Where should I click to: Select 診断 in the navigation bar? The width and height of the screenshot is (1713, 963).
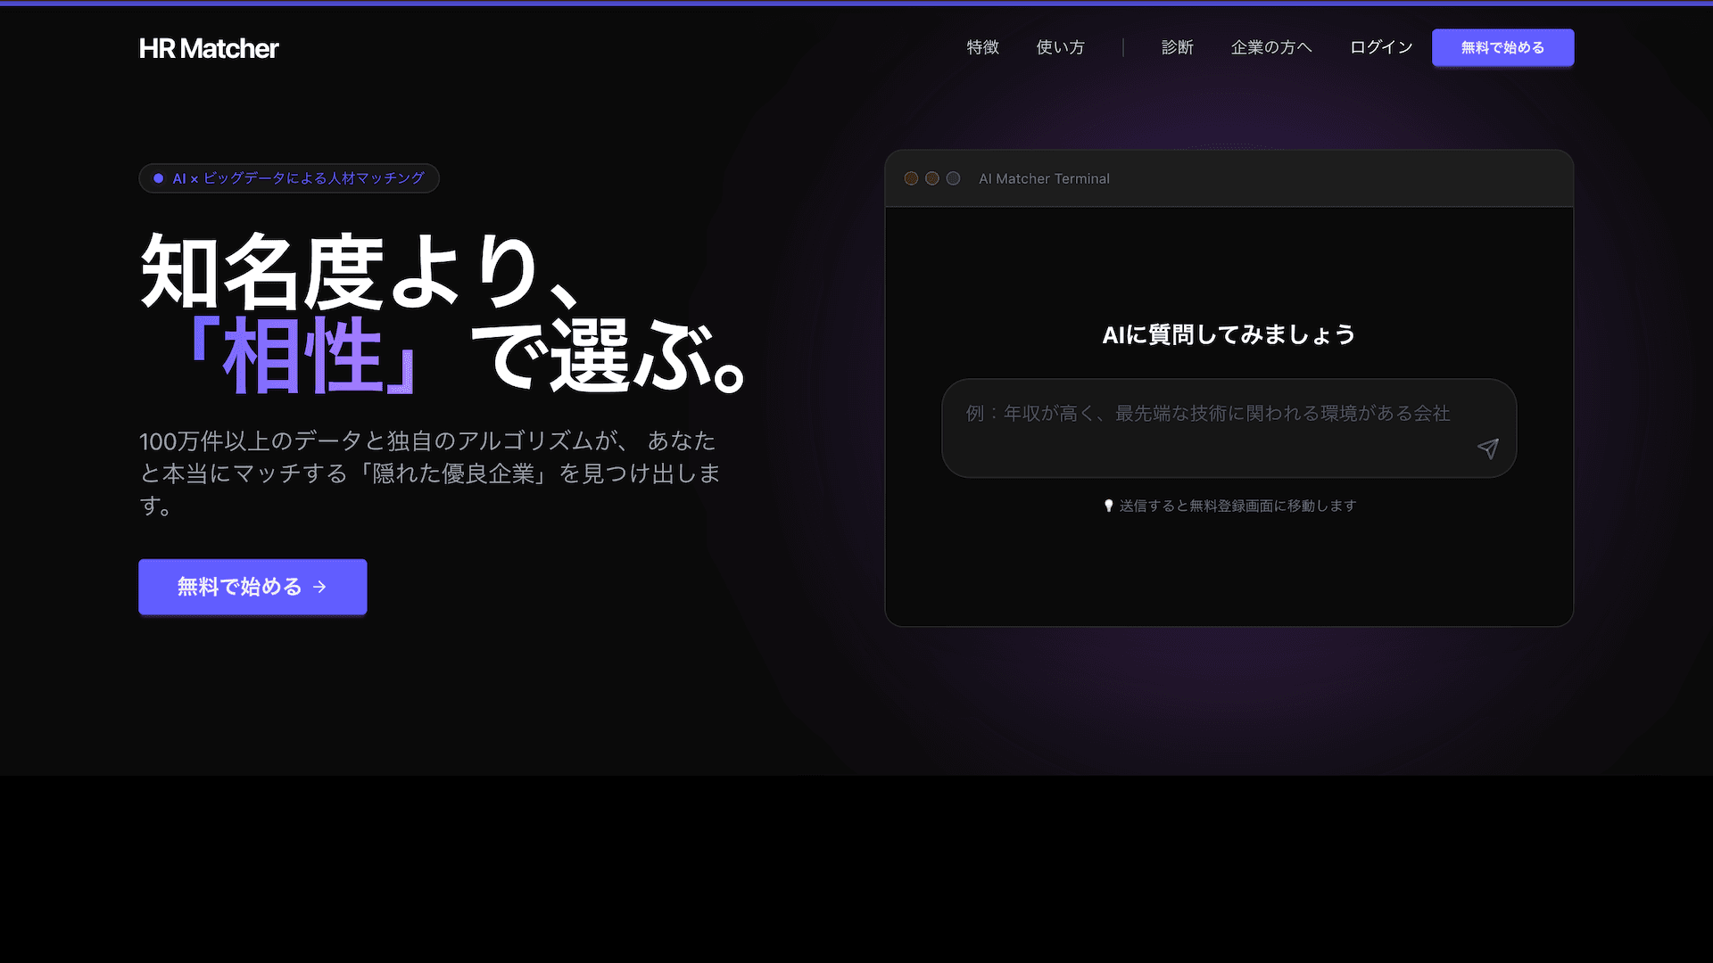1178,47
